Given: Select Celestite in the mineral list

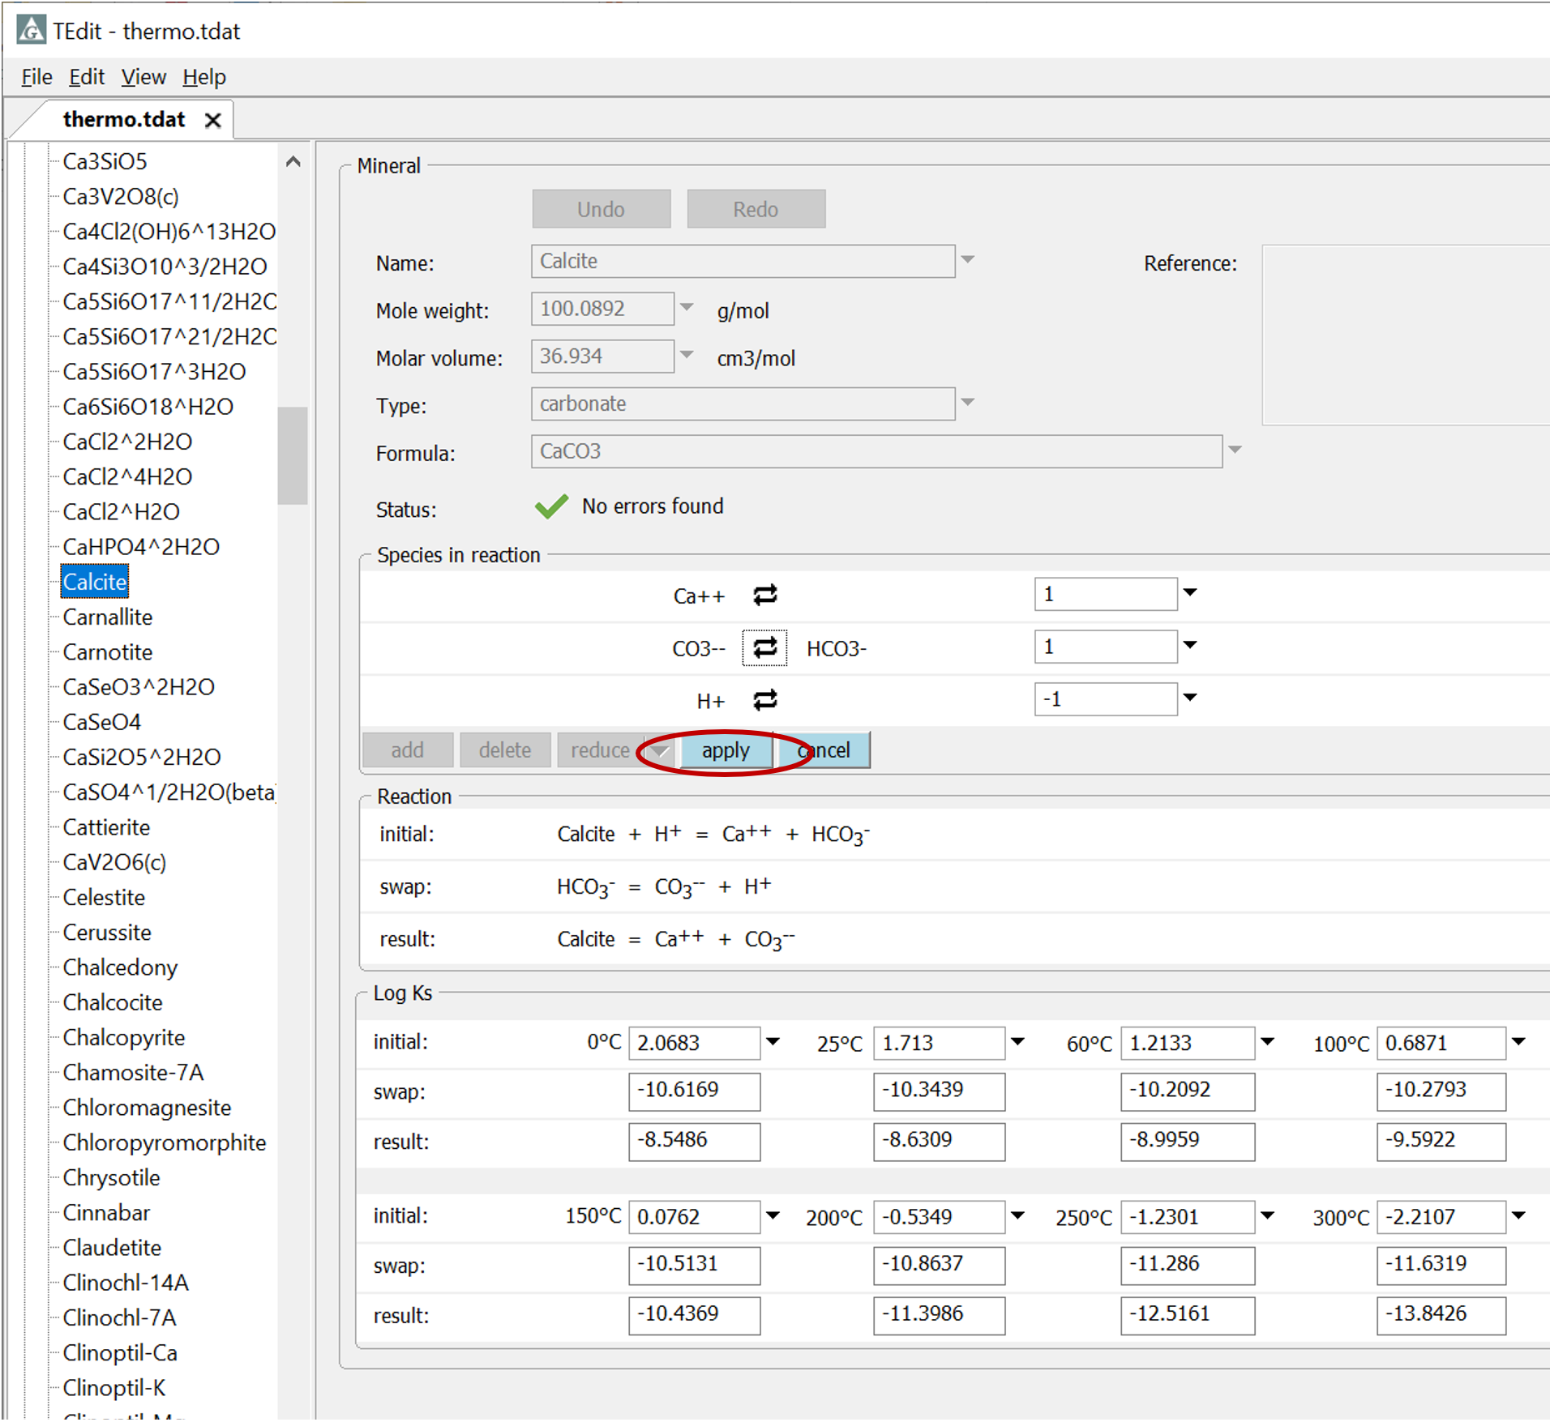Looking at the screenshot, I should click(104, 898).
